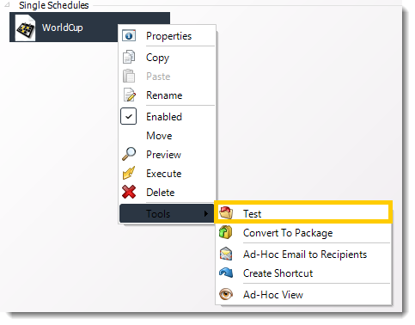The width and height of the screenshot is (415, 325).
Task: Click the WorldCup schedule calendar icon
Action: [x=25, y=28]
